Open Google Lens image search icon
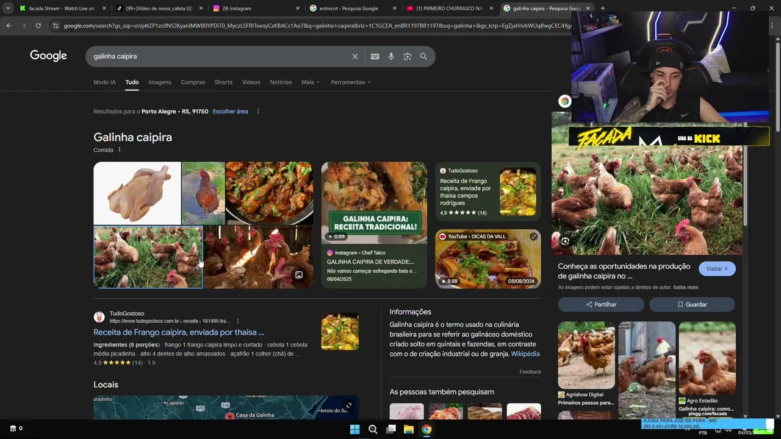This screenshot has height=439, width=781. (x=408, y=56)
